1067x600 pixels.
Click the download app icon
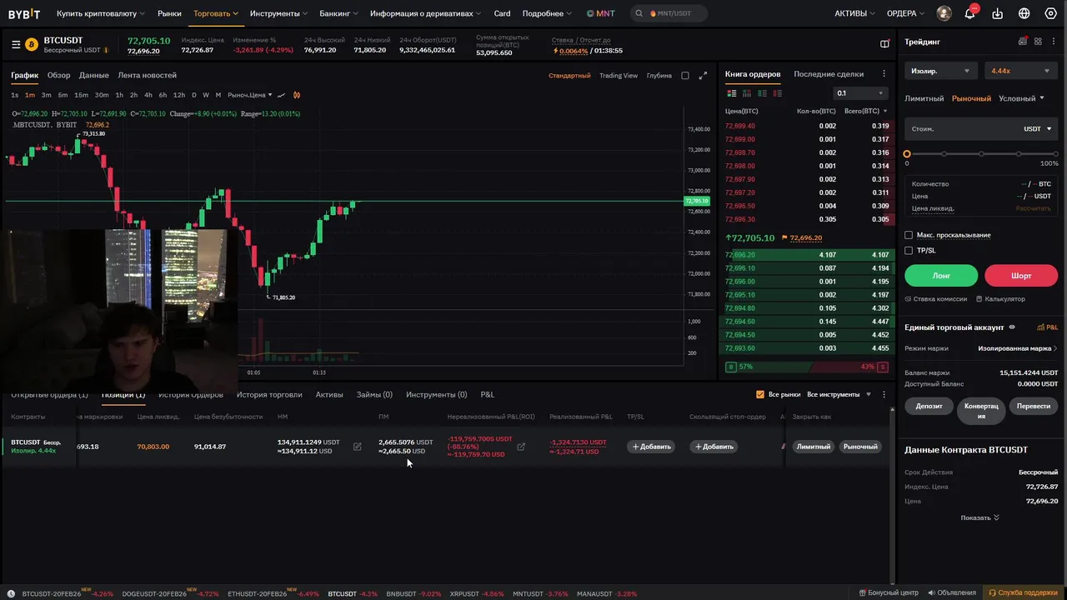998,13
